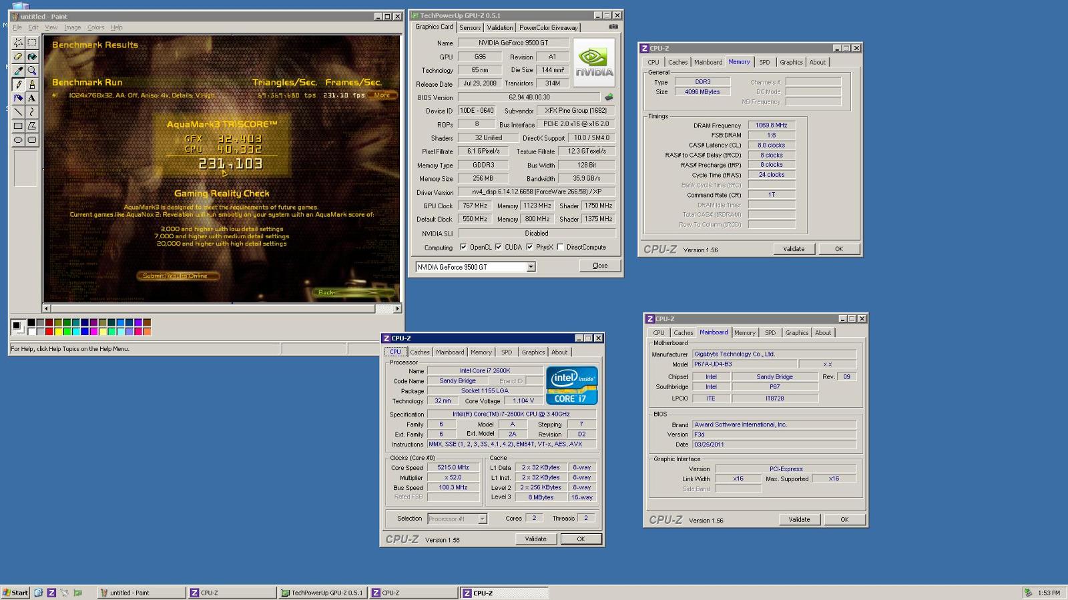
Task: Select the rectangular Select tool in Paint
Action: [x=31, y=42]
